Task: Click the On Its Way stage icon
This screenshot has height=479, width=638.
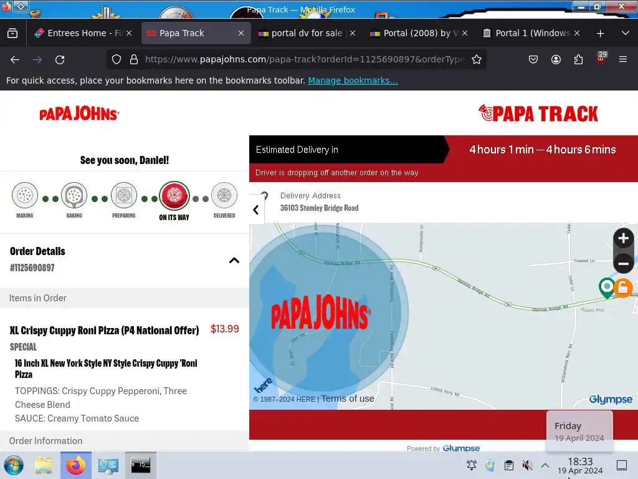Action: [174, 195]
